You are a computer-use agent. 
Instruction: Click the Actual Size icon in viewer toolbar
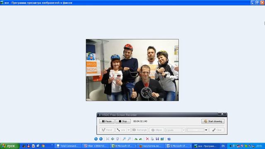[x=113, y=139]
